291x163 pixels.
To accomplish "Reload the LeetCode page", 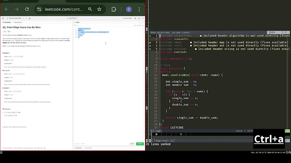I will pyautogui.click(x=27, y=9).
